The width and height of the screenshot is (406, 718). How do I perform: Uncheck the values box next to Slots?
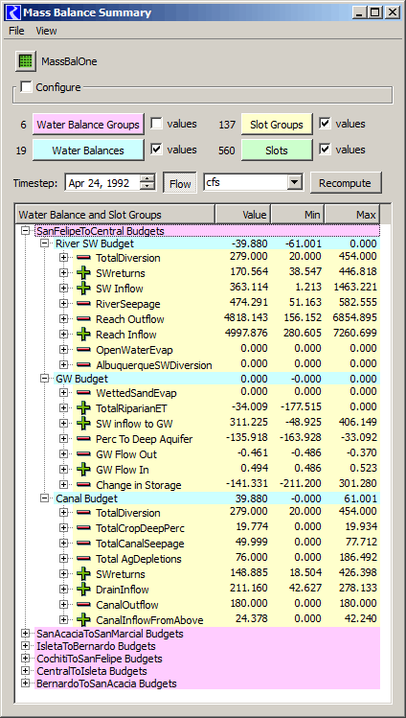(x=325, y=150)
